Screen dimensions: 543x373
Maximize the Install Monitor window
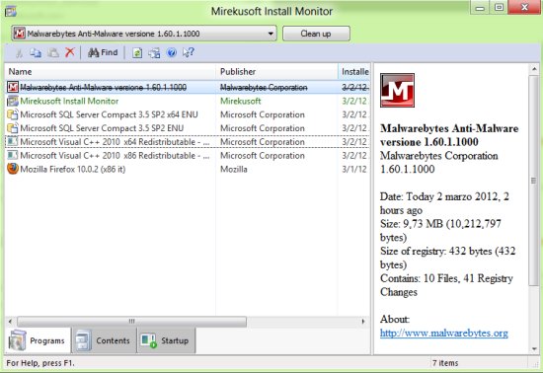pos(499,7)
